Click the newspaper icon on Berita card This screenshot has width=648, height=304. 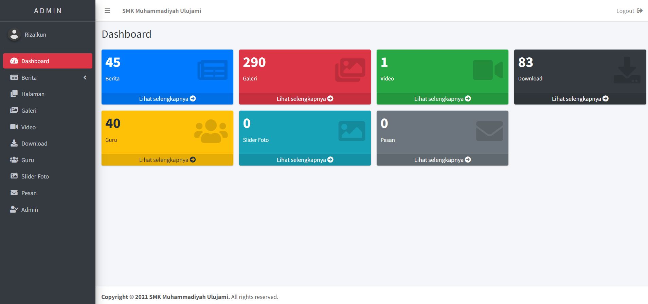(213, 70)
